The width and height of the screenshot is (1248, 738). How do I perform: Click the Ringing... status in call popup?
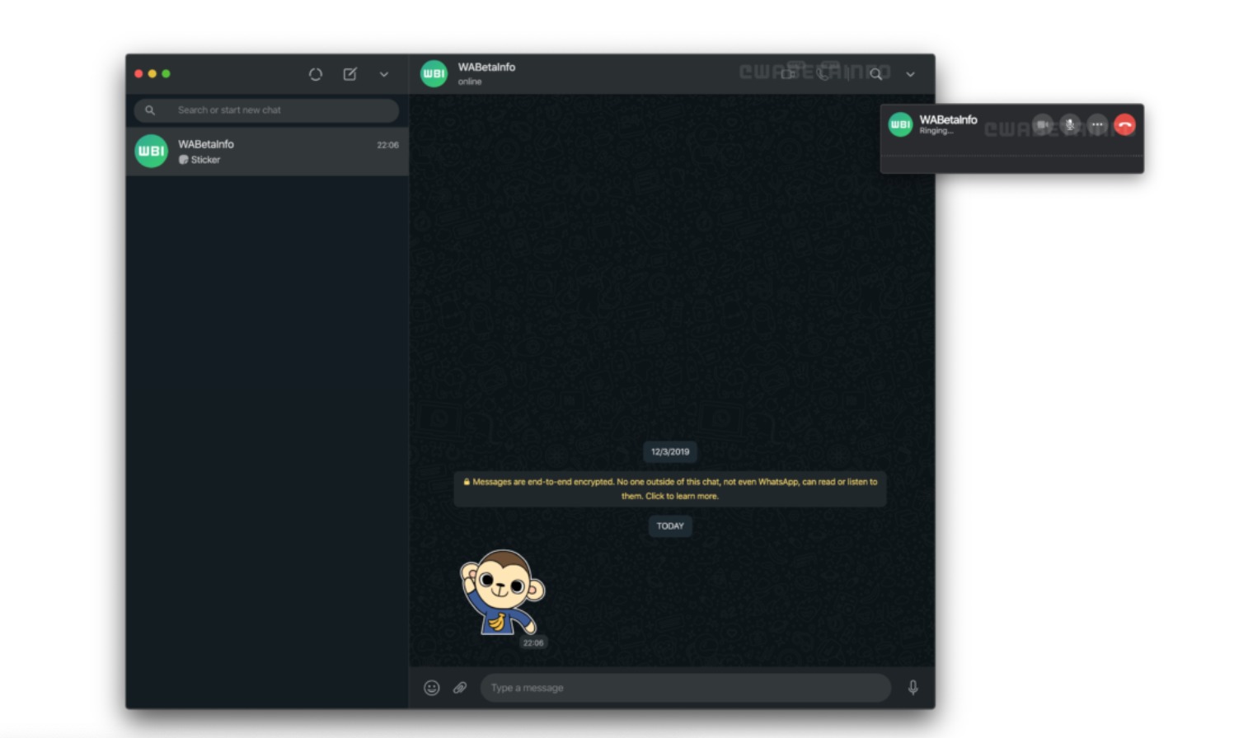[x=936, y=131]
